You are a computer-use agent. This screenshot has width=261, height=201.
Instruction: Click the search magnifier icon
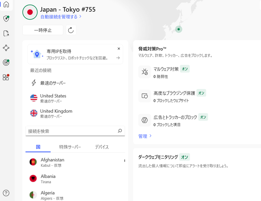(x=120, y=131)
